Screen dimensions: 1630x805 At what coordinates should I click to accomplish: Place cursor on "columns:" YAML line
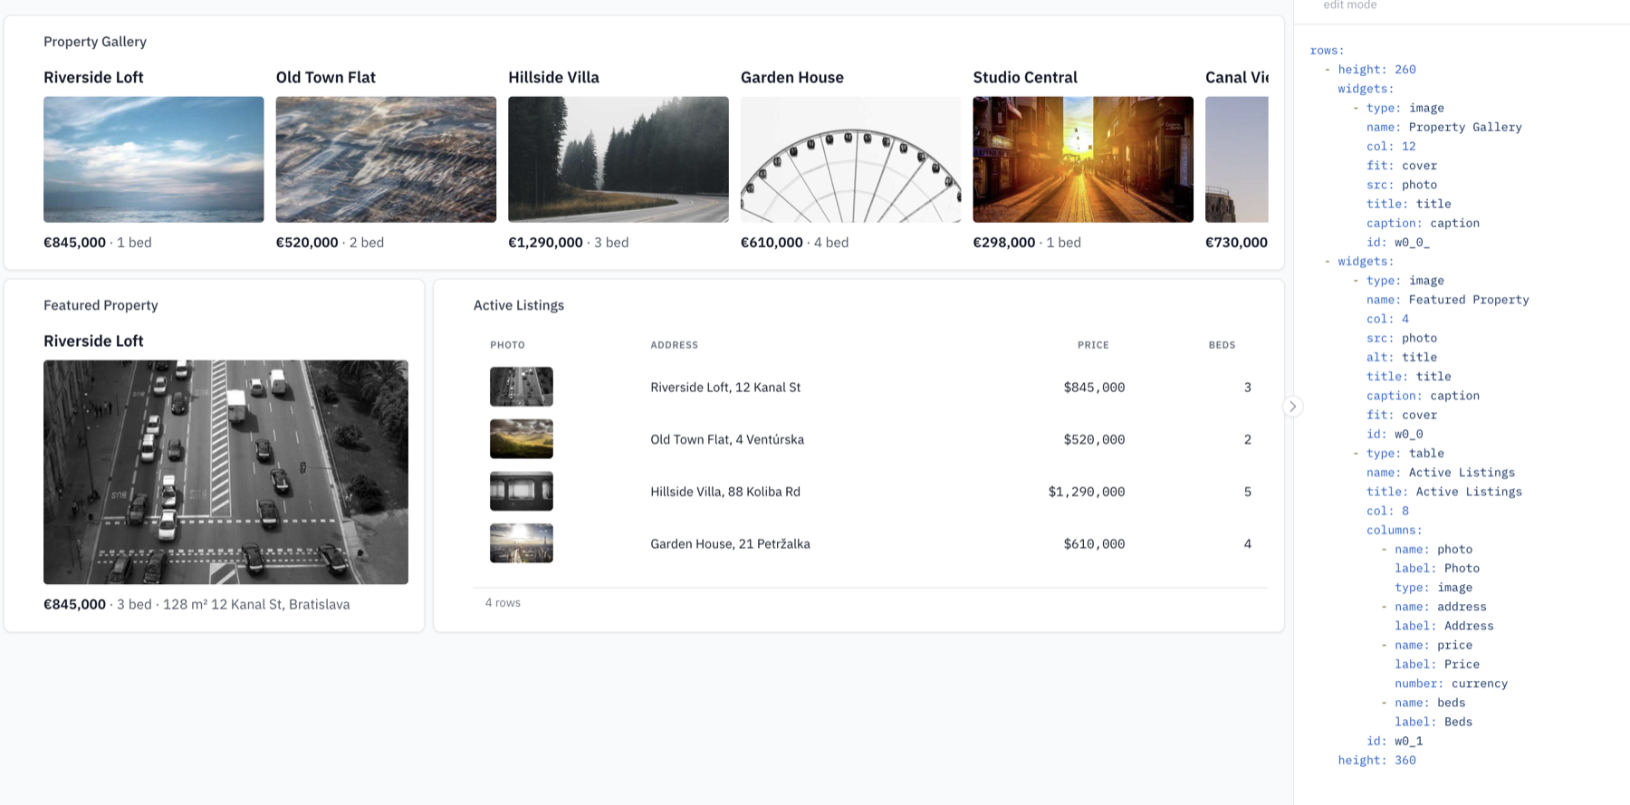pyautogui.click(x=1395, y=530)
